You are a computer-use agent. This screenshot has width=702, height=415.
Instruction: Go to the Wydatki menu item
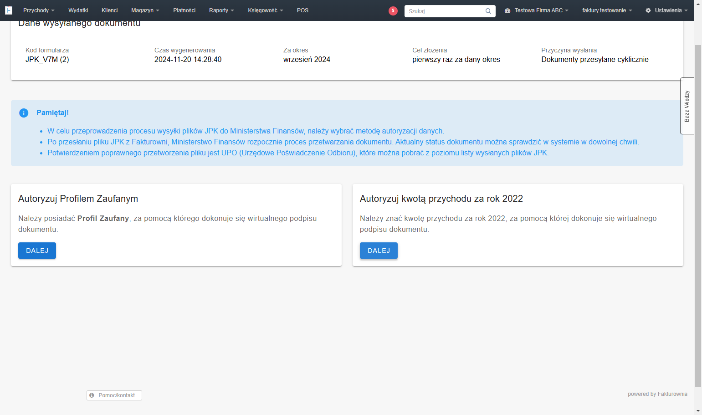(x=78, y=10)
